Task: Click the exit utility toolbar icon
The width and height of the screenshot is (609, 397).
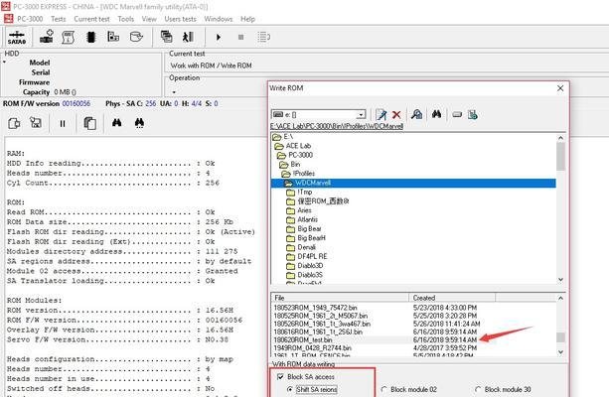Action: click(188, 37)
